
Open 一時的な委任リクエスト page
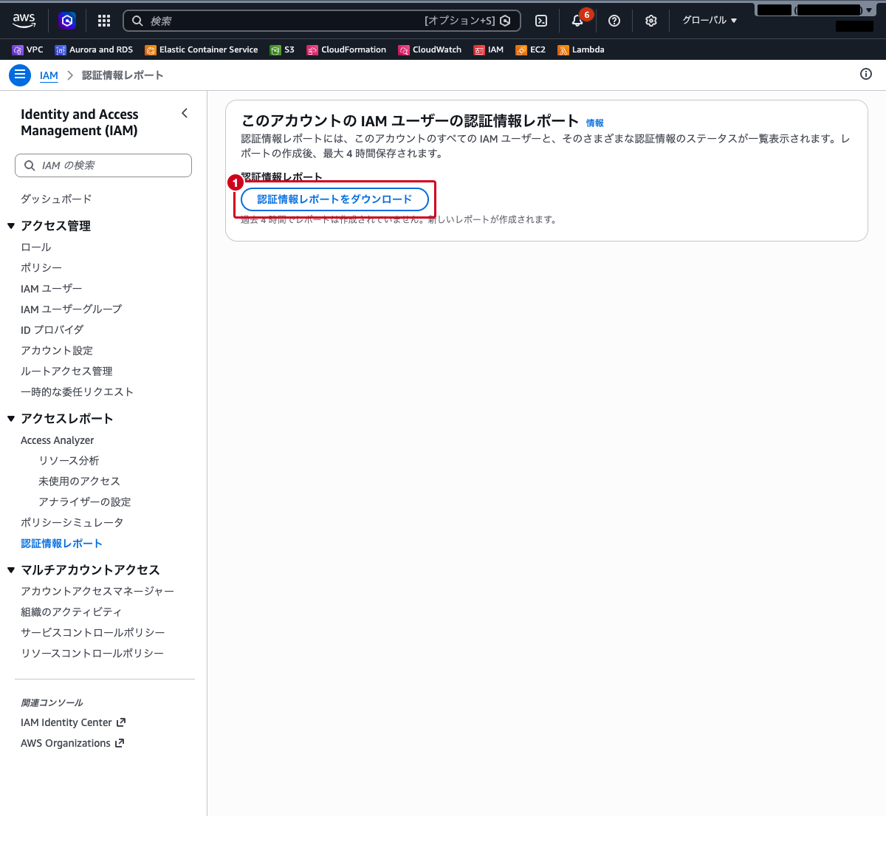[77, 391]
